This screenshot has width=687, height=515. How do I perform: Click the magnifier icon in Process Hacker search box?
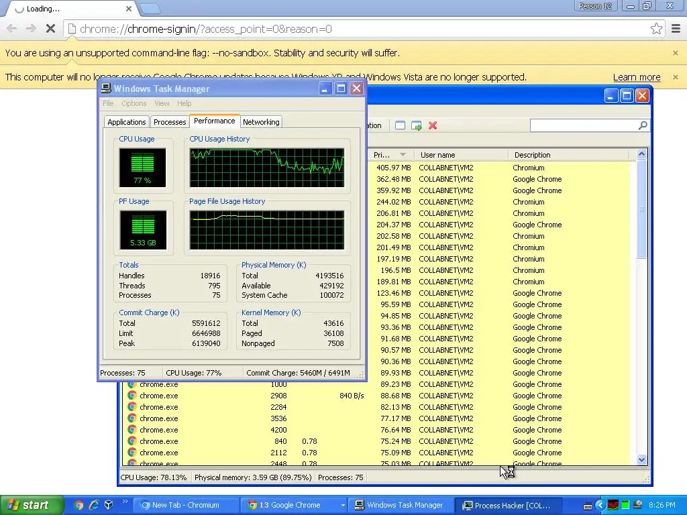(x=642, y=125)
